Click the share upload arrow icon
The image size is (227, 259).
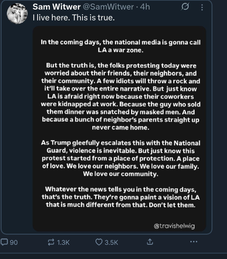(x=150, y=242)
